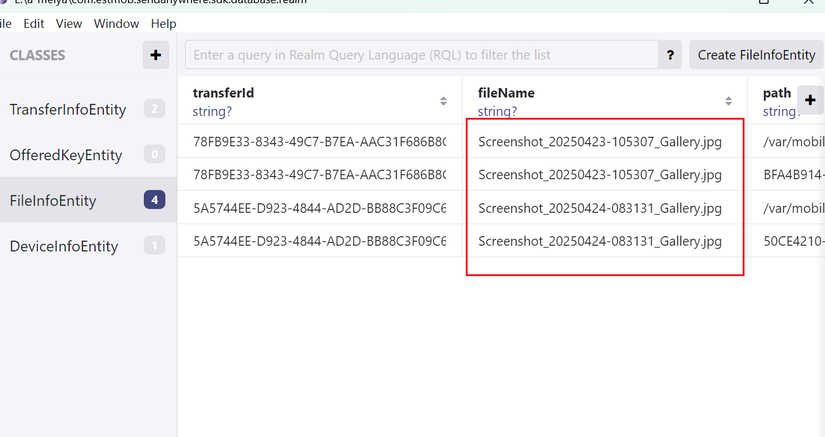
Task: Click the add column plus icon
Action: [810, 99]
